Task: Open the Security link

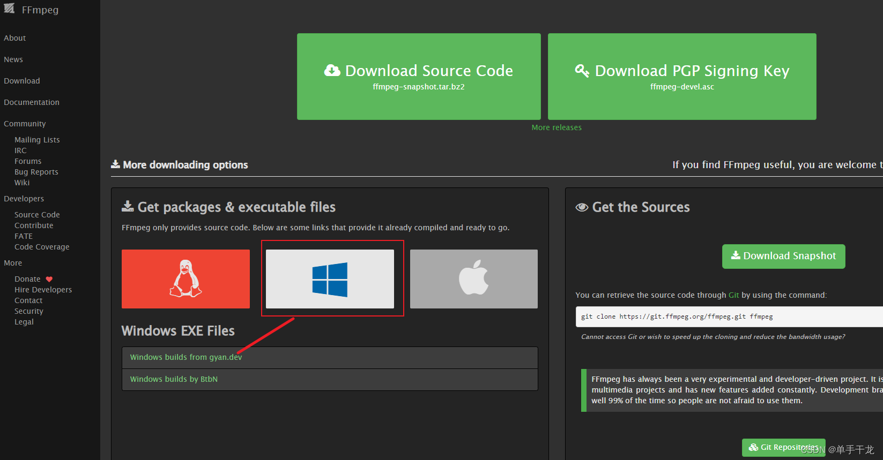Action: tap(29, 311)
